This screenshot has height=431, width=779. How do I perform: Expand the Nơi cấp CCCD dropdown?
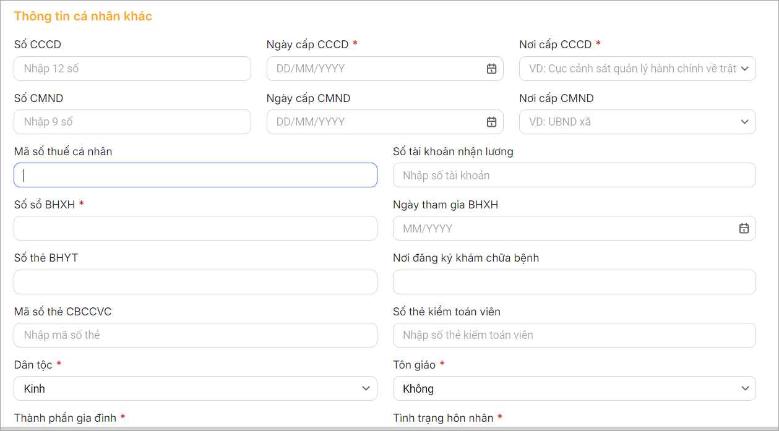click(x=744, y=69)
